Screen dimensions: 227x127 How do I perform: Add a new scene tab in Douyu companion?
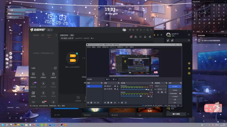click(56, 35)
